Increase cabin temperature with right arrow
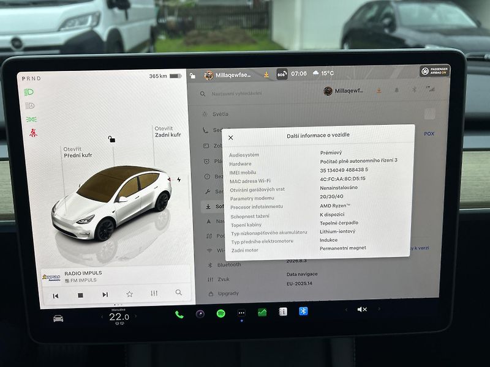 [135, 316]
